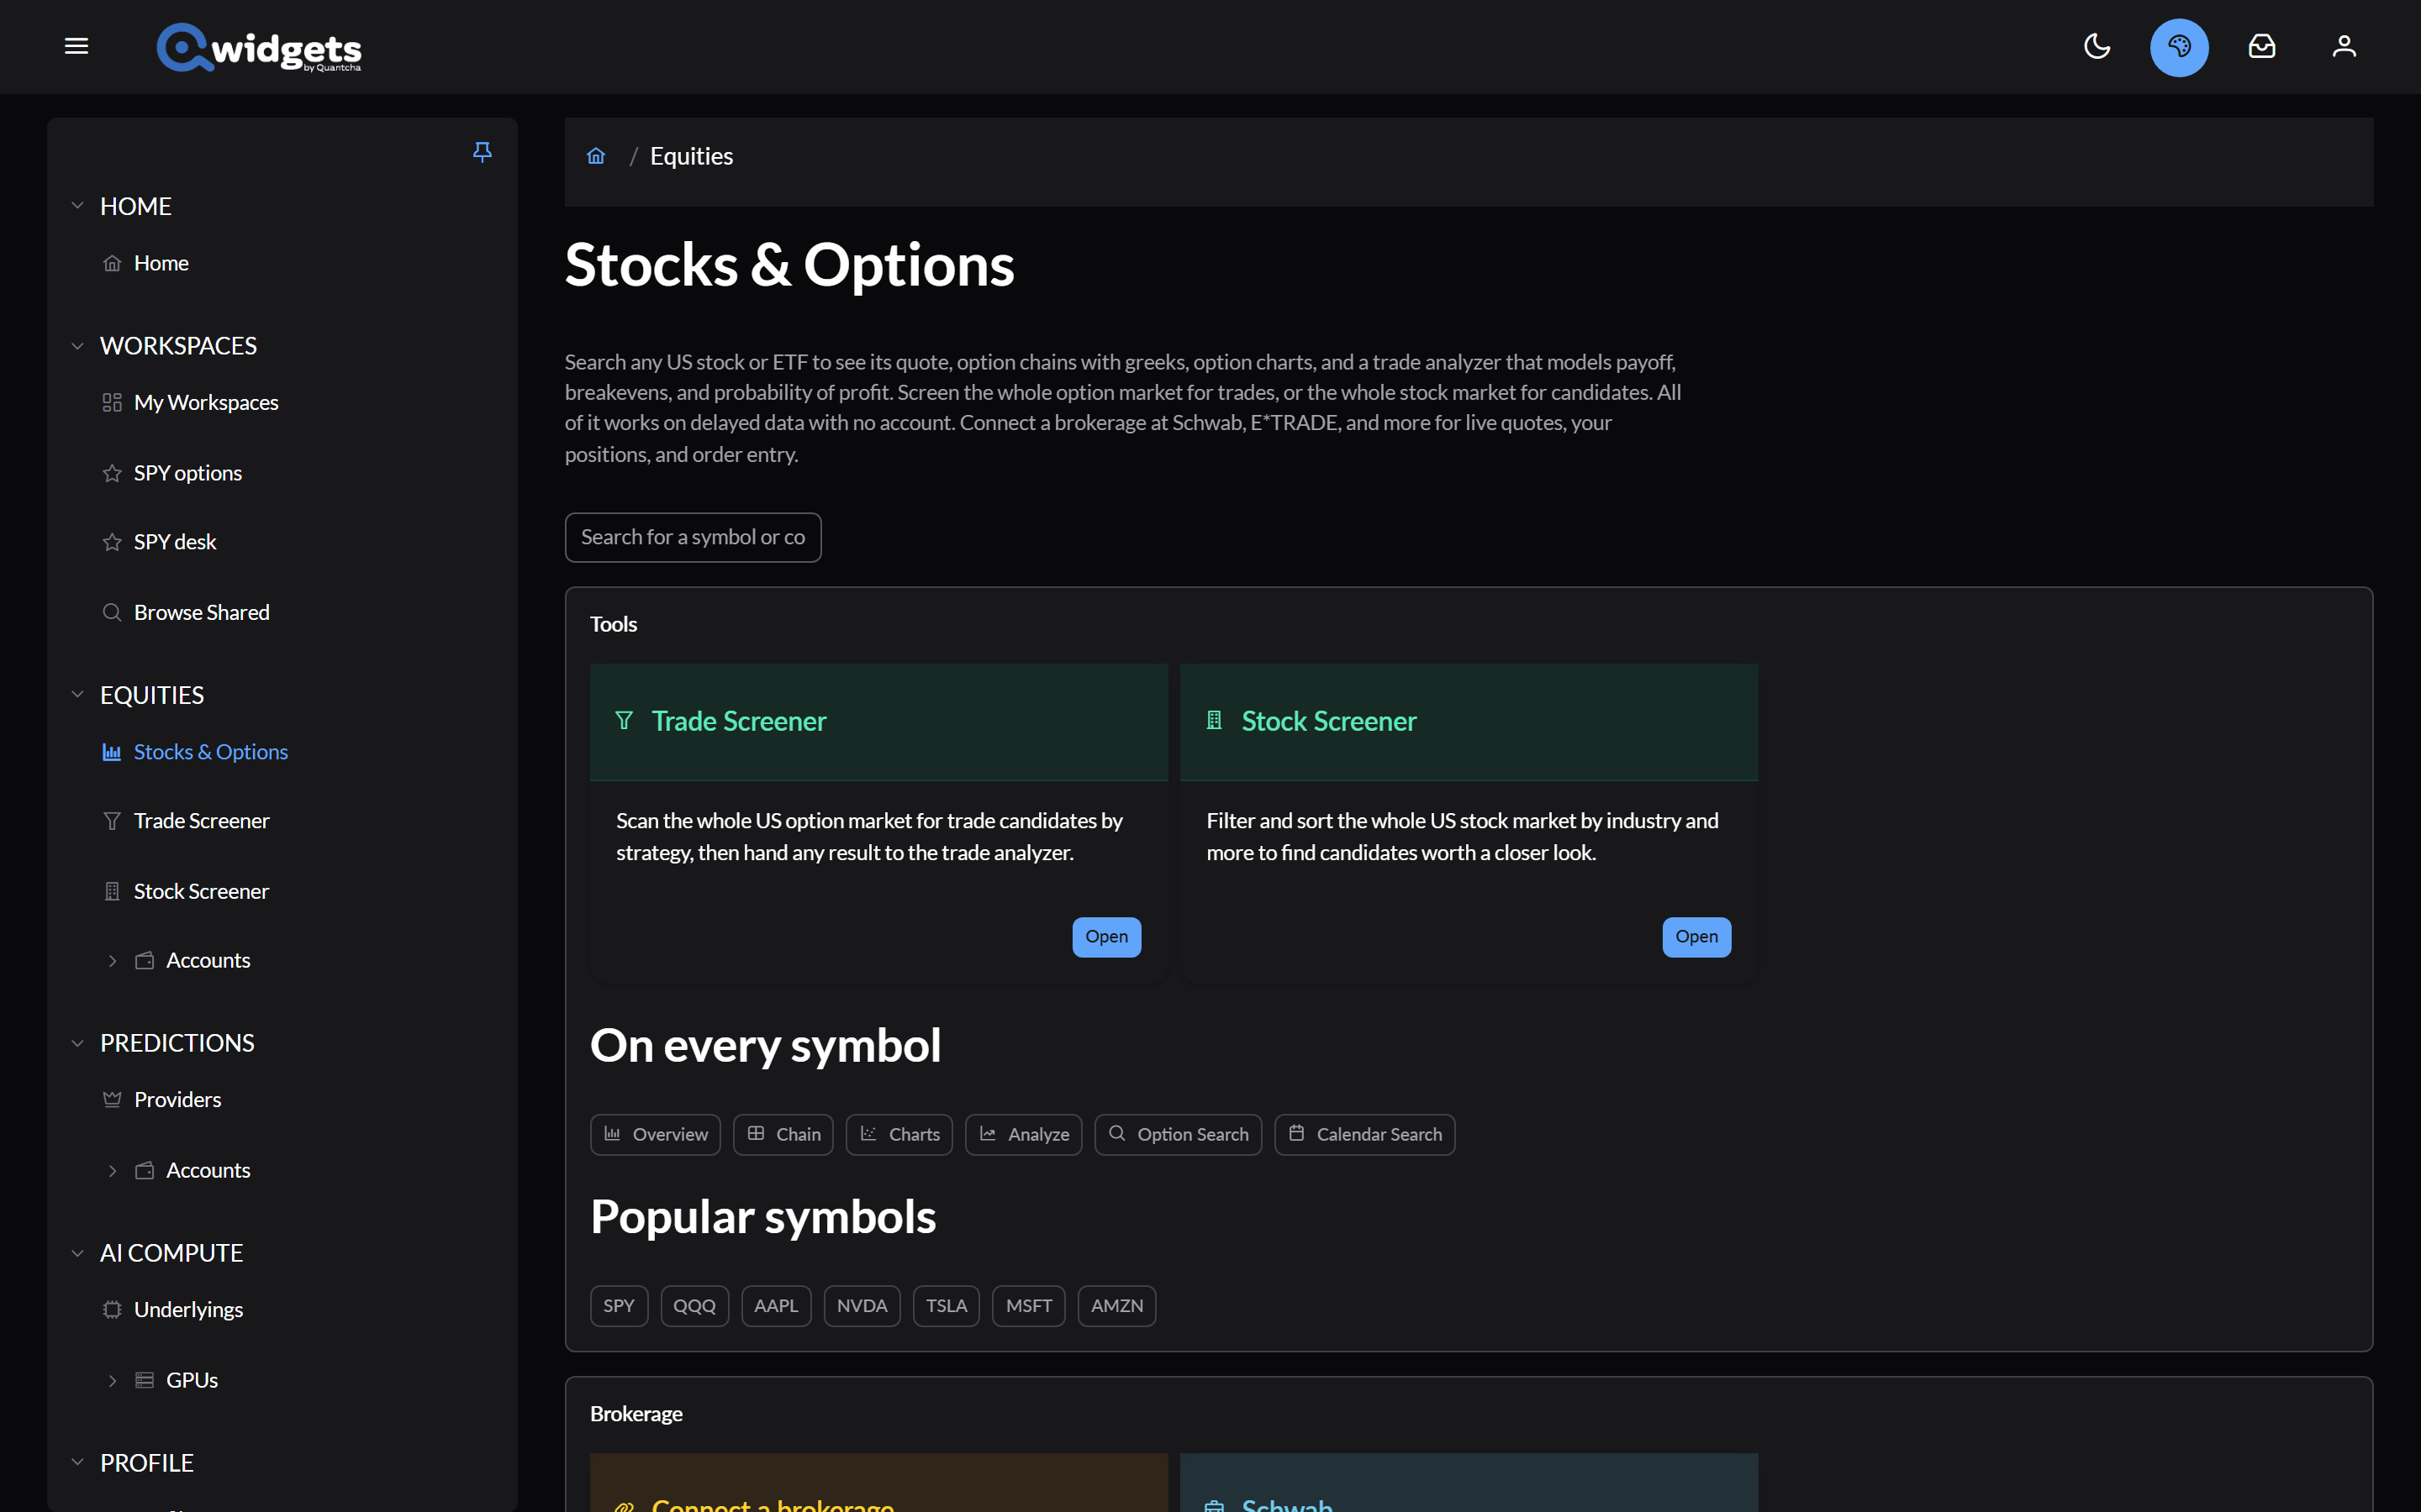2421x1512 pixels.
Task: Open the inbox icon
Action: [2262, 46]
